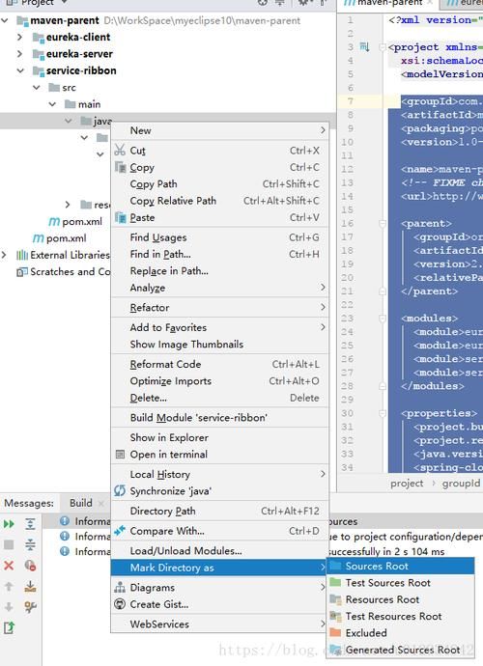Image resolution: width=483 pixels, height=666 pixels.
Task: Collapse the service-ribbon module
Action: [x=20, y=70]
